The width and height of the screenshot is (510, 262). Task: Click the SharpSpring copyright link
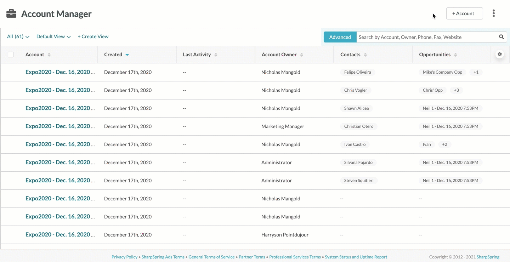pos(488,257)
